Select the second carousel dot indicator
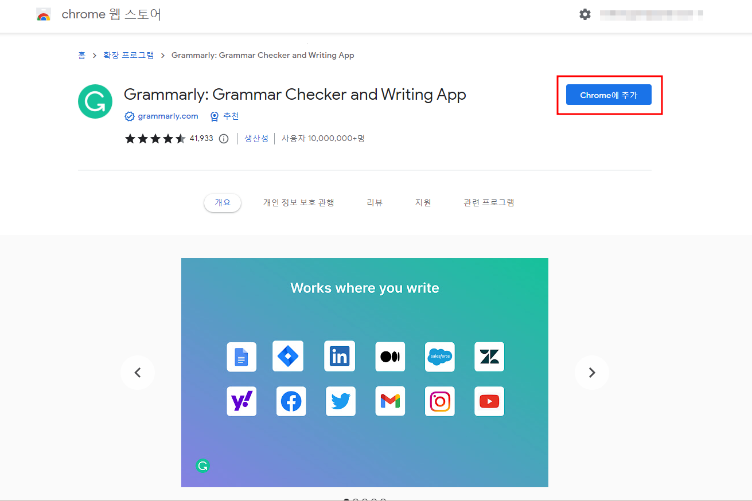The height and width of the screenshot is (501, 752). pos(354,499)
